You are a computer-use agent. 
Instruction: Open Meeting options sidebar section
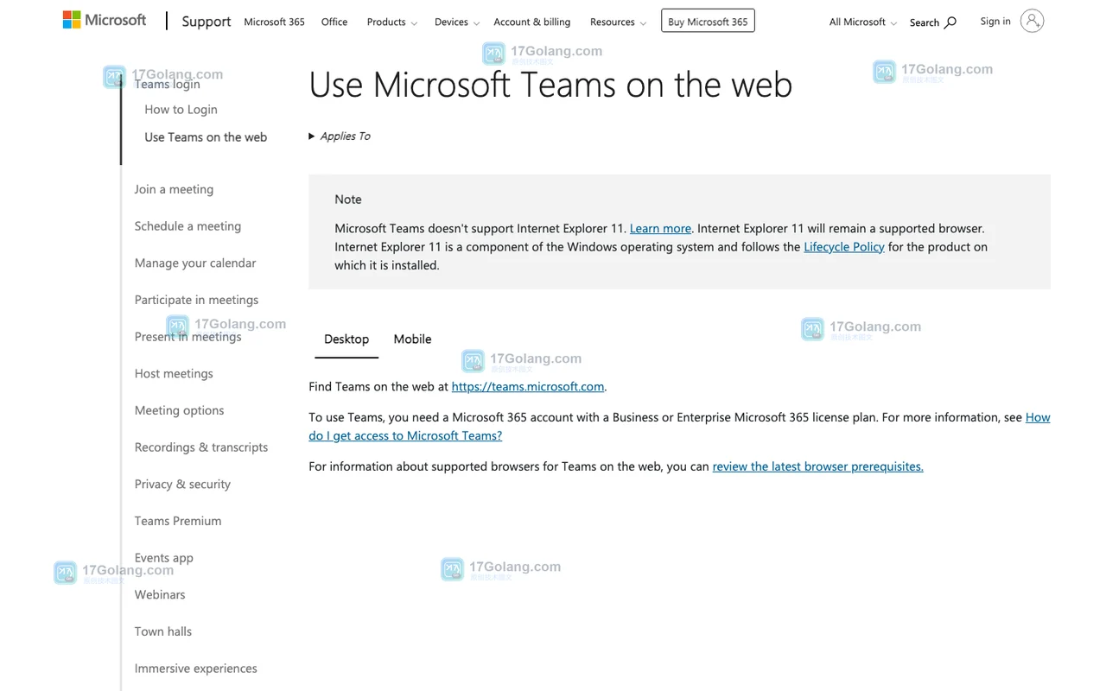click(x=179, y=411)
